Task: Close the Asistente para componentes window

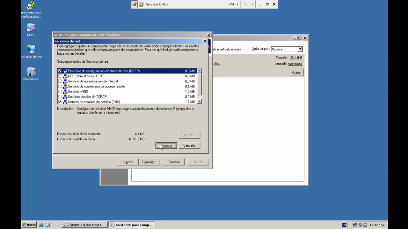Action: [209, 35]
